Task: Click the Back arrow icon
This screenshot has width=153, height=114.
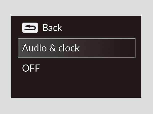Action: (x=30, y=28)
